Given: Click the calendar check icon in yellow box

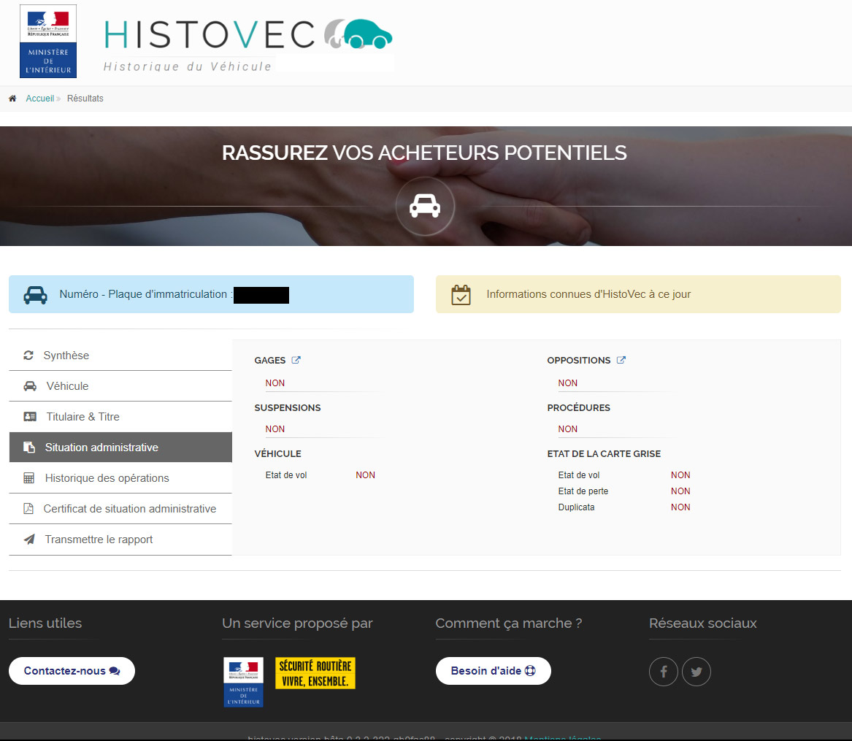Looking at the screenshot, I should point(461,294).
